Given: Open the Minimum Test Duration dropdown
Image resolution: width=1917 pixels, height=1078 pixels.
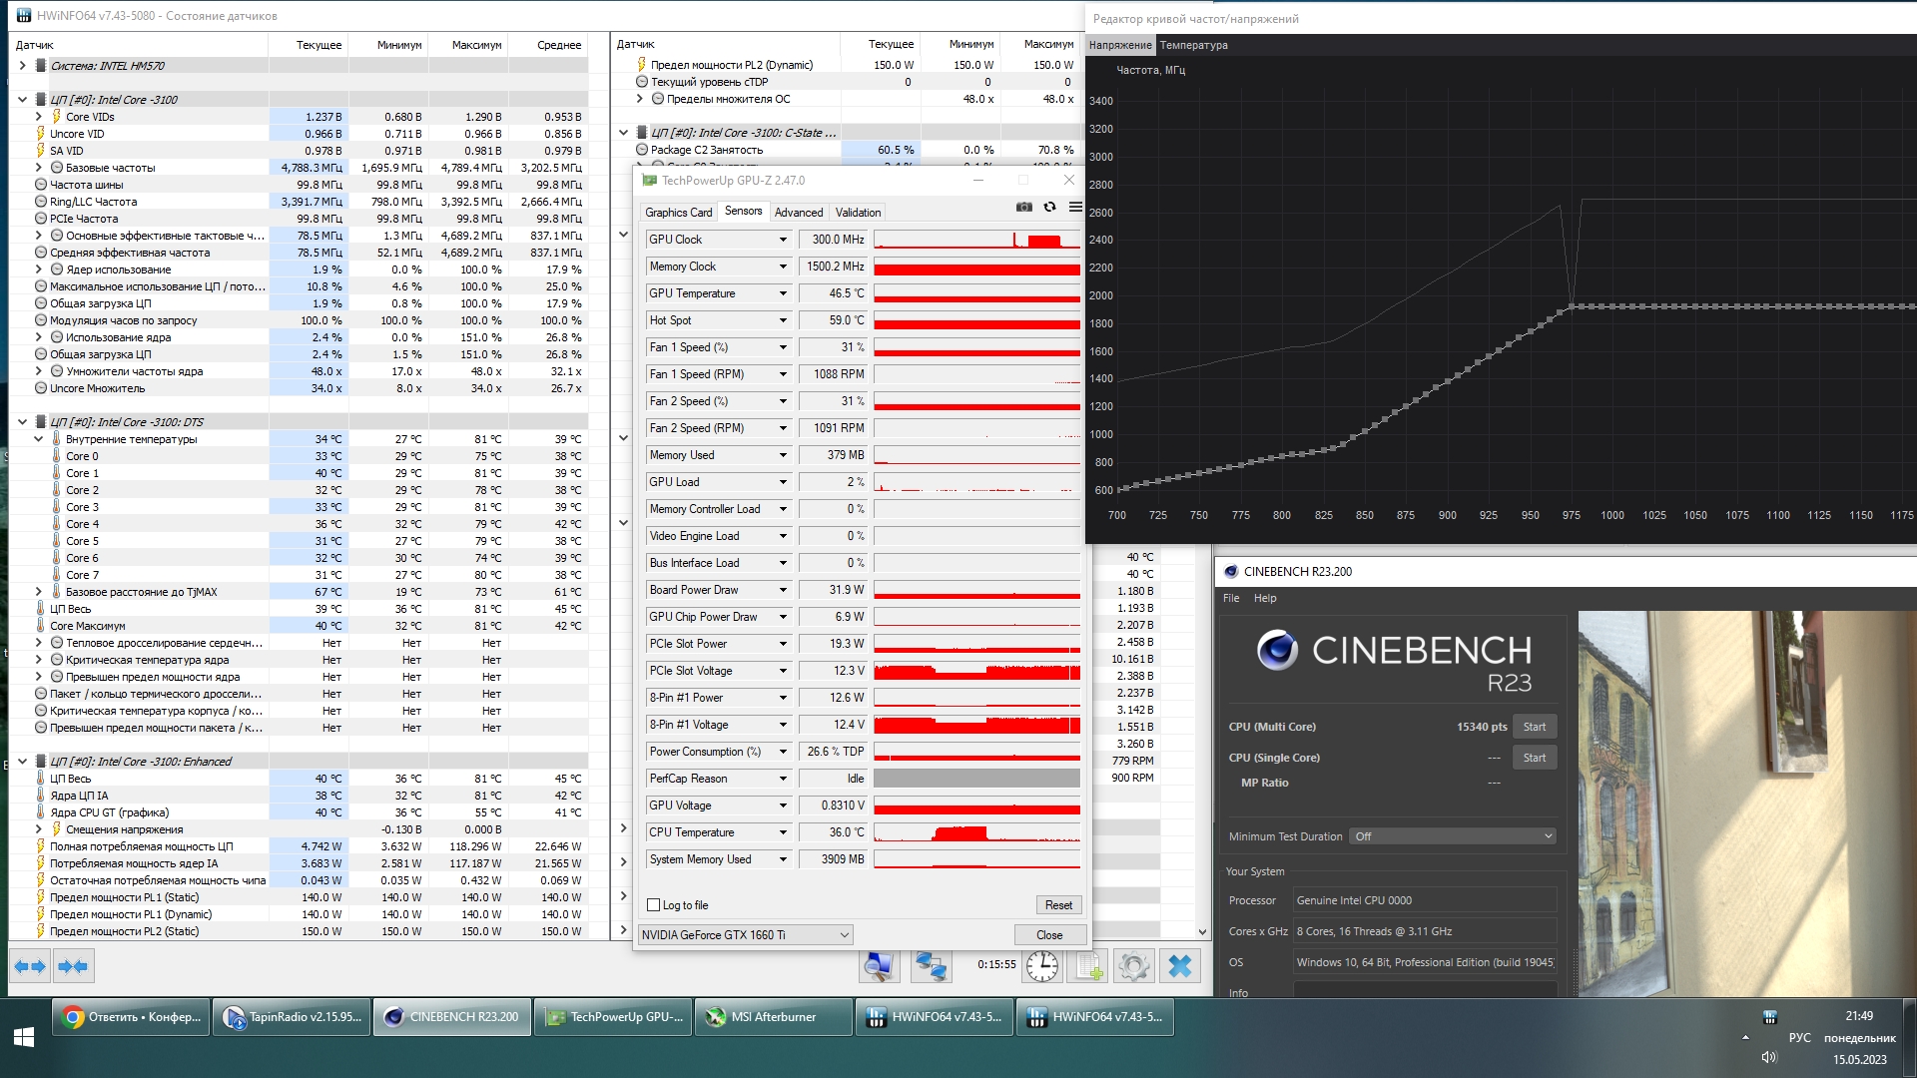Looking at the screenshot, I should pos(1453,836).
